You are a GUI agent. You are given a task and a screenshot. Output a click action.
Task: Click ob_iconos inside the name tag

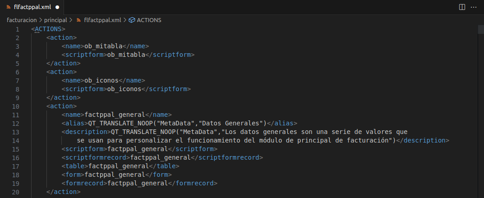point(101,80)
